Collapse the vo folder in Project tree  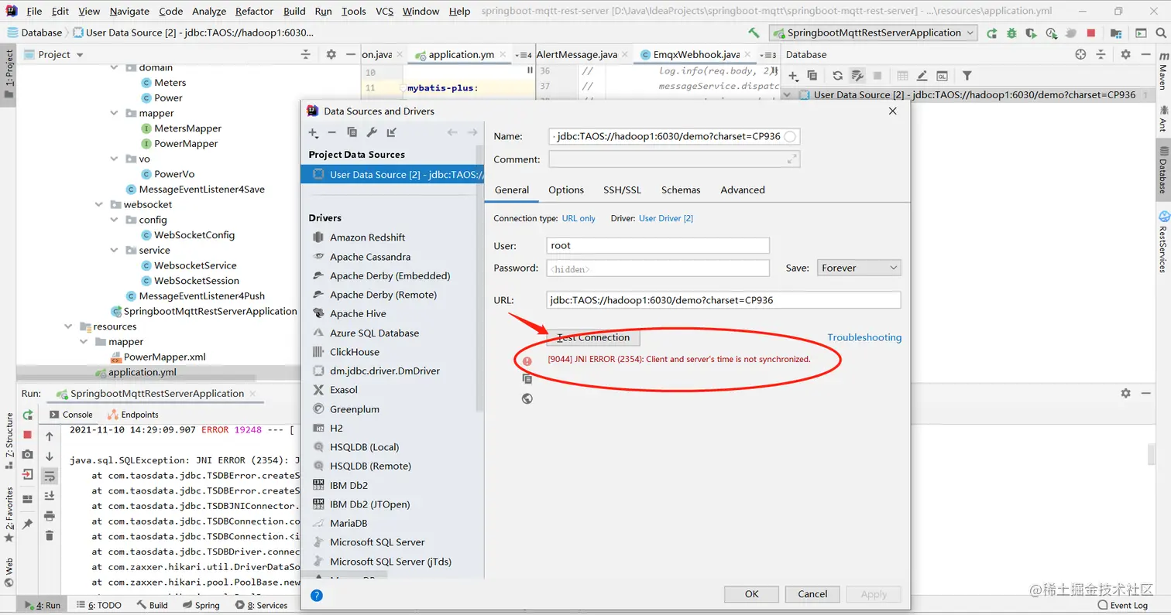[115, 159]
